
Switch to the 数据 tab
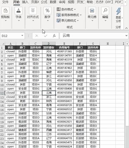pos(53,2)
